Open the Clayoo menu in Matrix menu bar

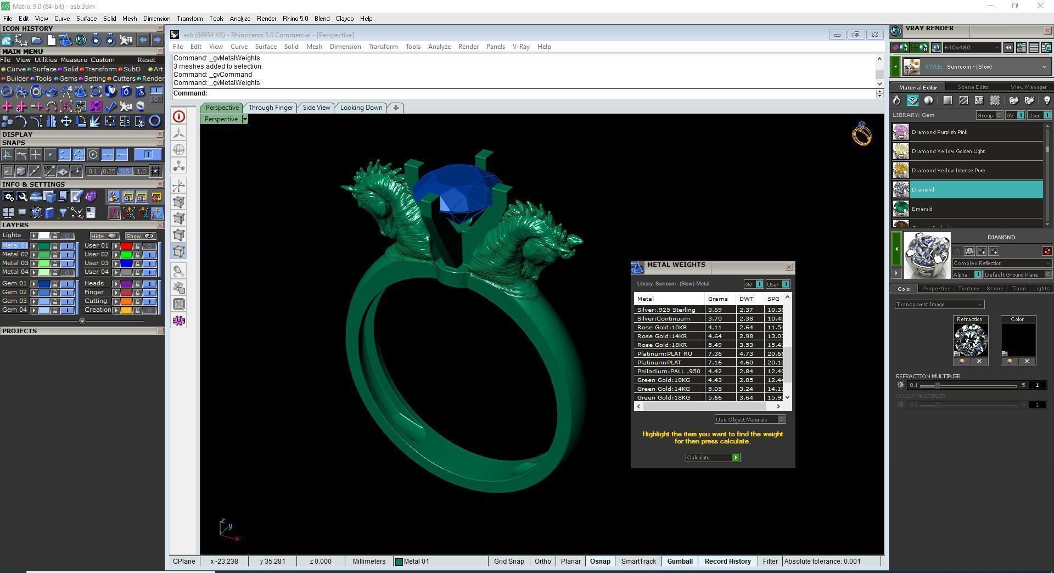tap(345, 19)
